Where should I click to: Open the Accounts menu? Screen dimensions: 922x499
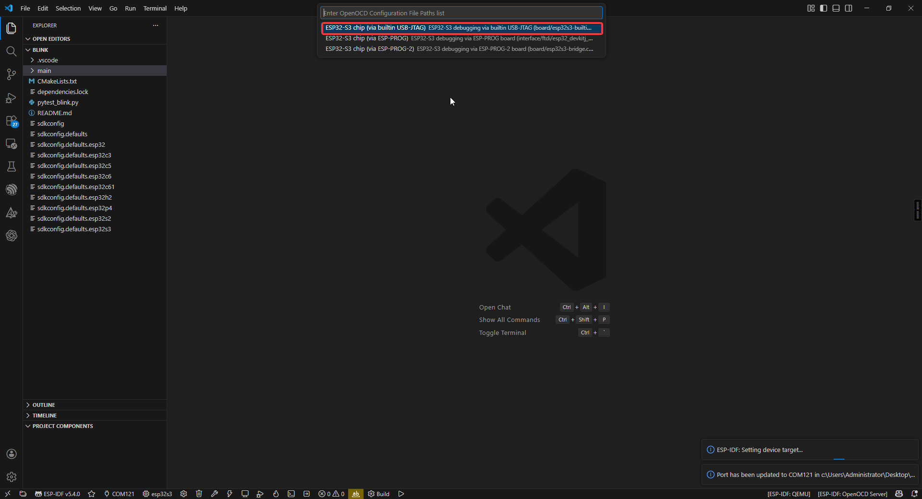point(12,454)
